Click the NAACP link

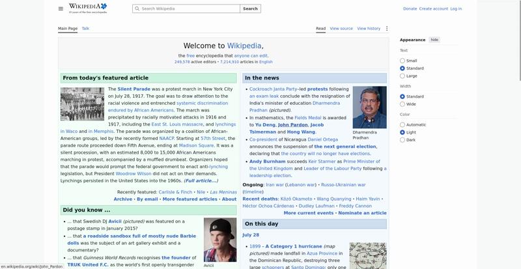click(x=167, y=139)
